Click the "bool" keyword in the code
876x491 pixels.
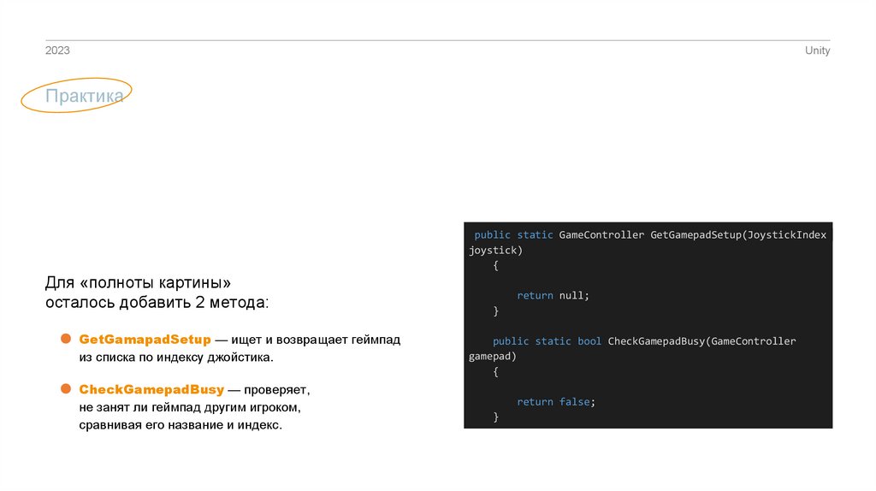[589, 341]
